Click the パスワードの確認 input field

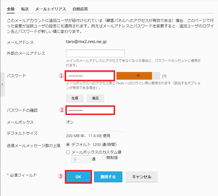pyautogui.click(x=90, y=110)
